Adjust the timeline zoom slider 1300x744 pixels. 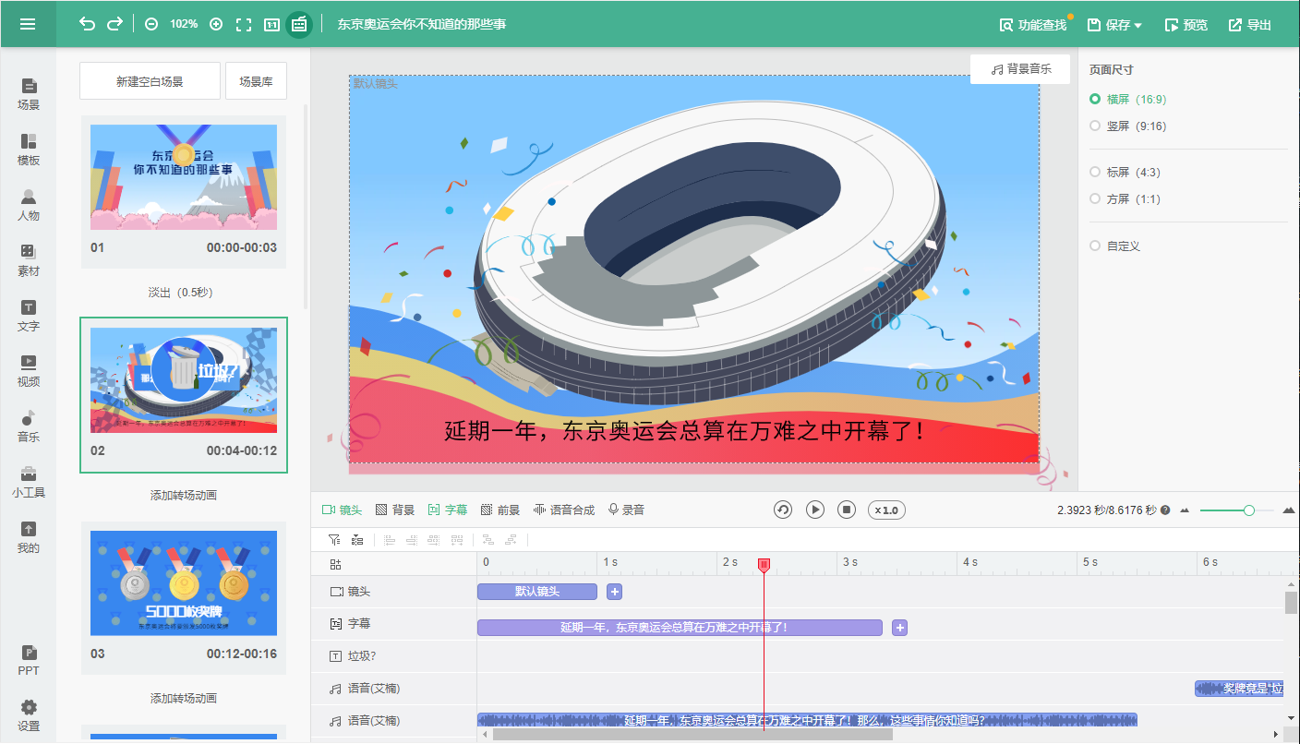1248,510
